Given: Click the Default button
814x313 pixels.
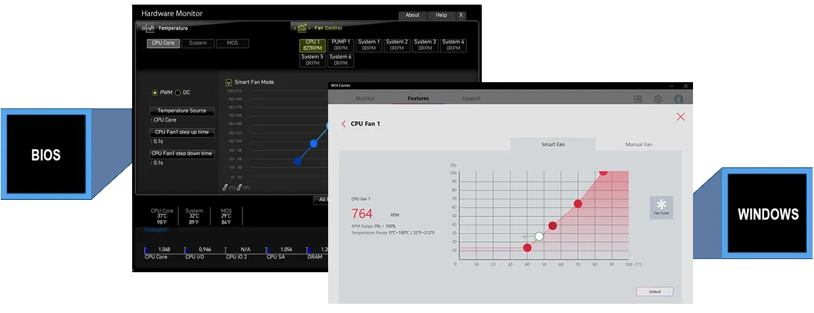Looking at the screenshot, I should pos(654,291).
